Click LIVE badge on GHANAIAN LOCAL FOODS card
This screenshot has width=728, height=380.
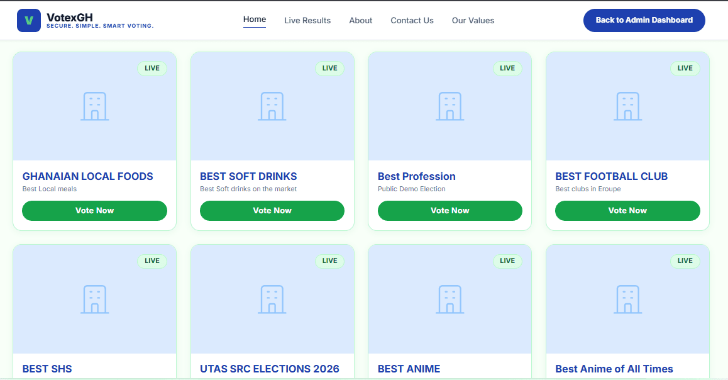coord(152,69)
